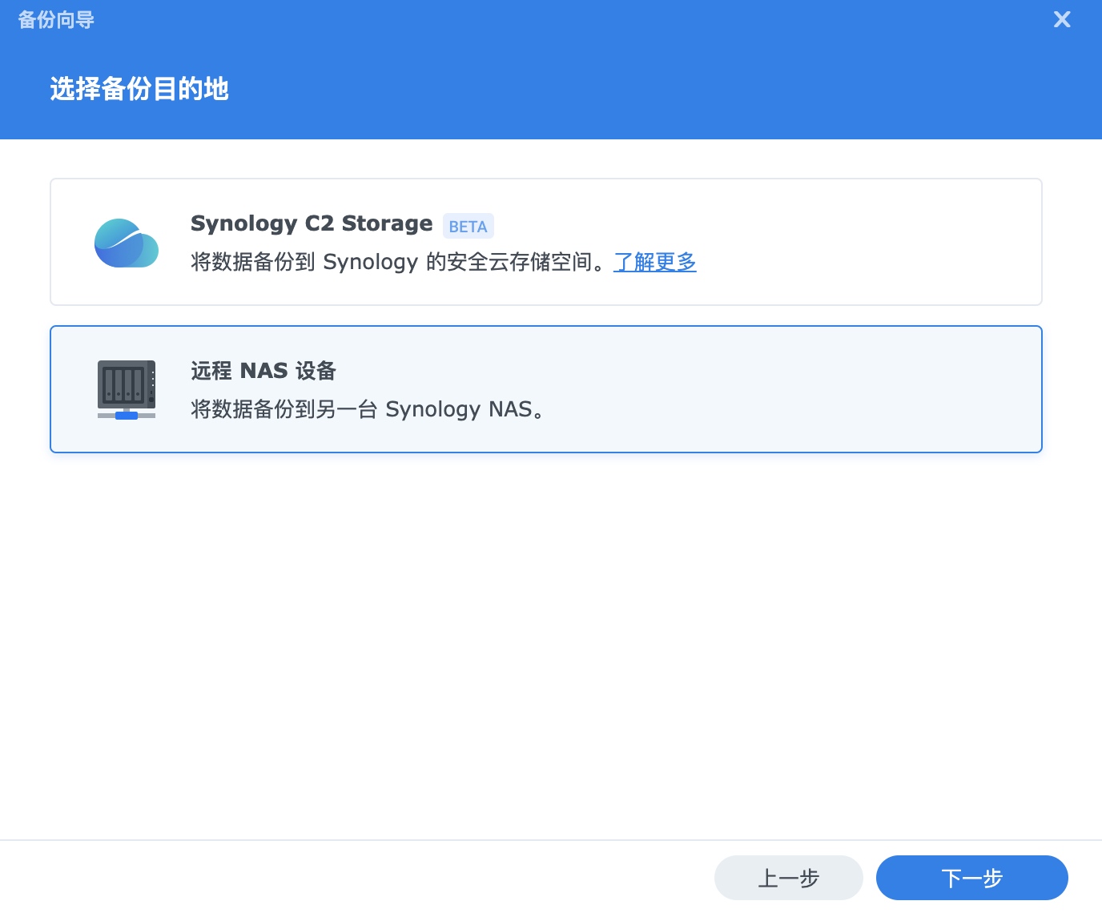Go back with the 上一步 button

pos(788,878)
